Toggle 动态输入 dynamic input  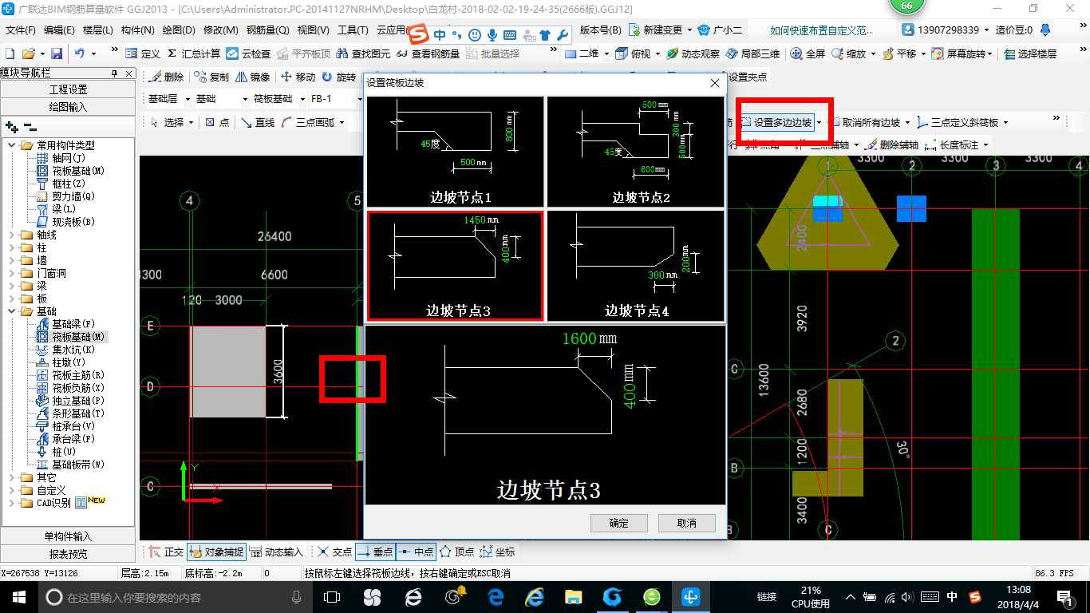[276, 552]
